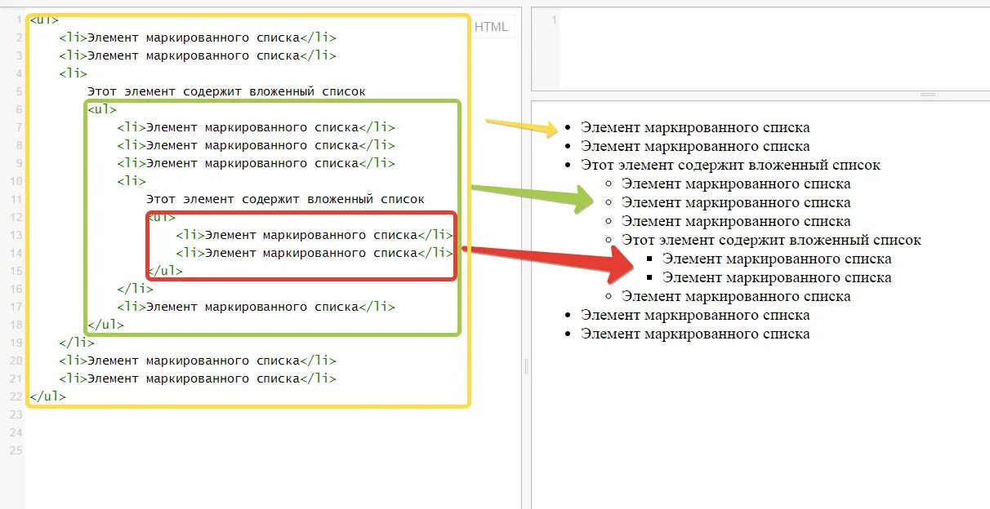Viewport: 990px width, 509px height.
Task: Click line number 1 in the top-right editor
Action: pyautogui.click(x=554, y=20)
